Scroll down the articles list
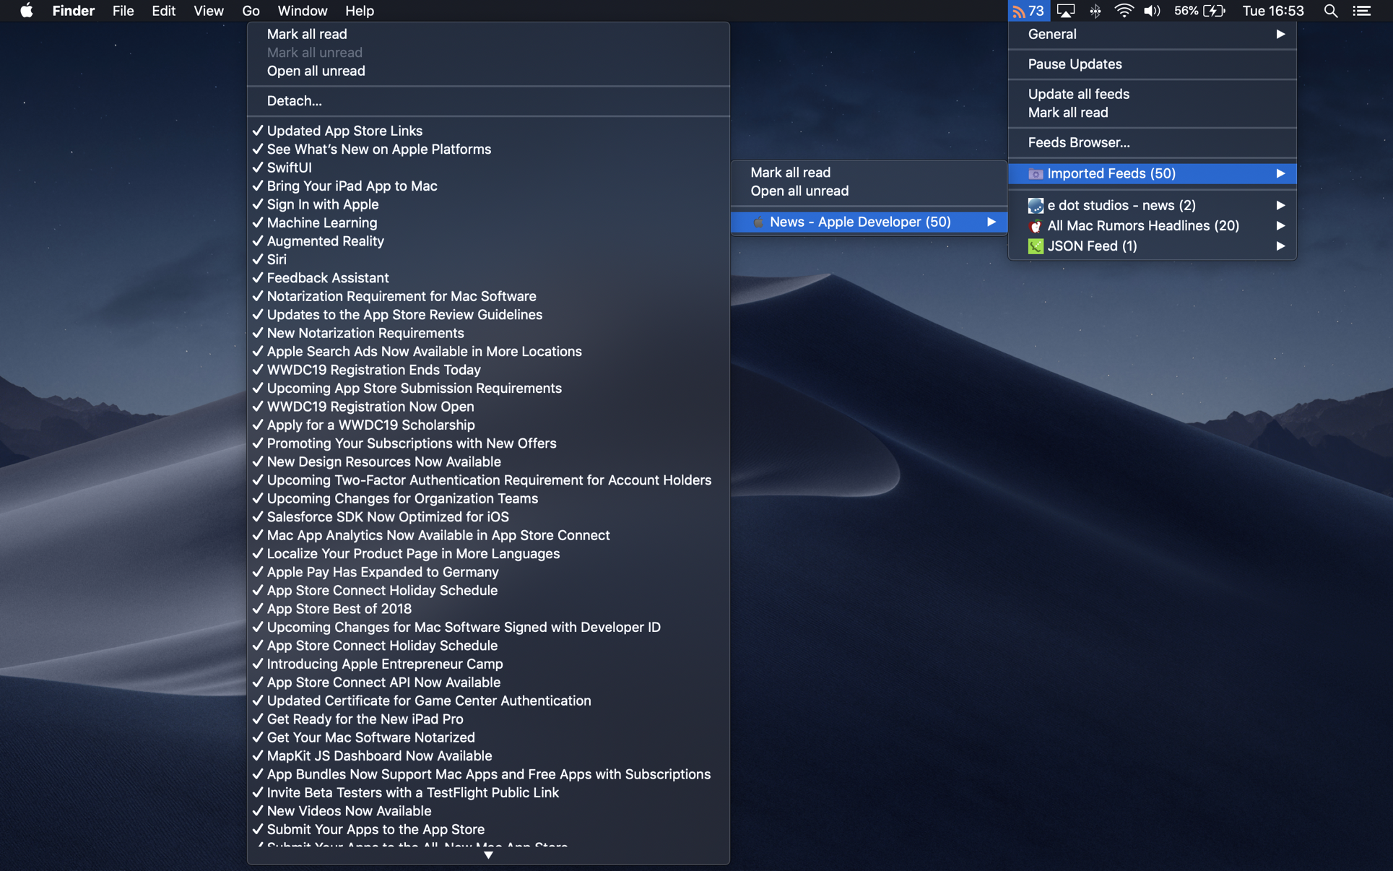The height and width of the screenshot is (871, 1393). (x=488, y=853)
